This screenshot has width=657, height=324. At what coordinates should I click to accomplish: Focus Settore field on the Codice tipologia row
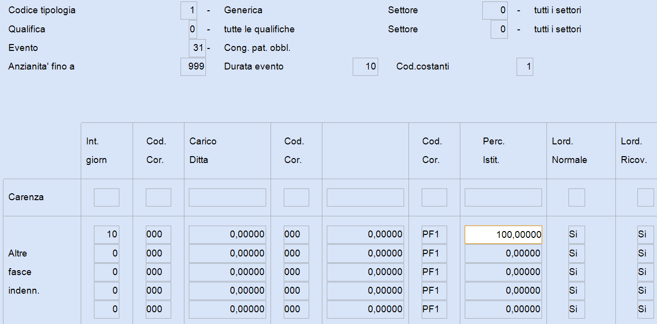[495, 10]
